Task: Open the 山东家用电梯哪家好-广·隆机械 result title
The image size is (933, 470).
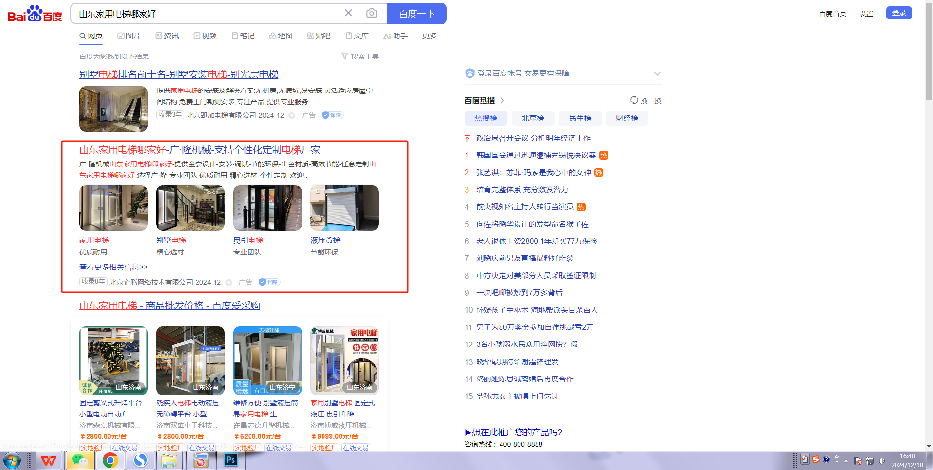Action: tap(199, 150)
